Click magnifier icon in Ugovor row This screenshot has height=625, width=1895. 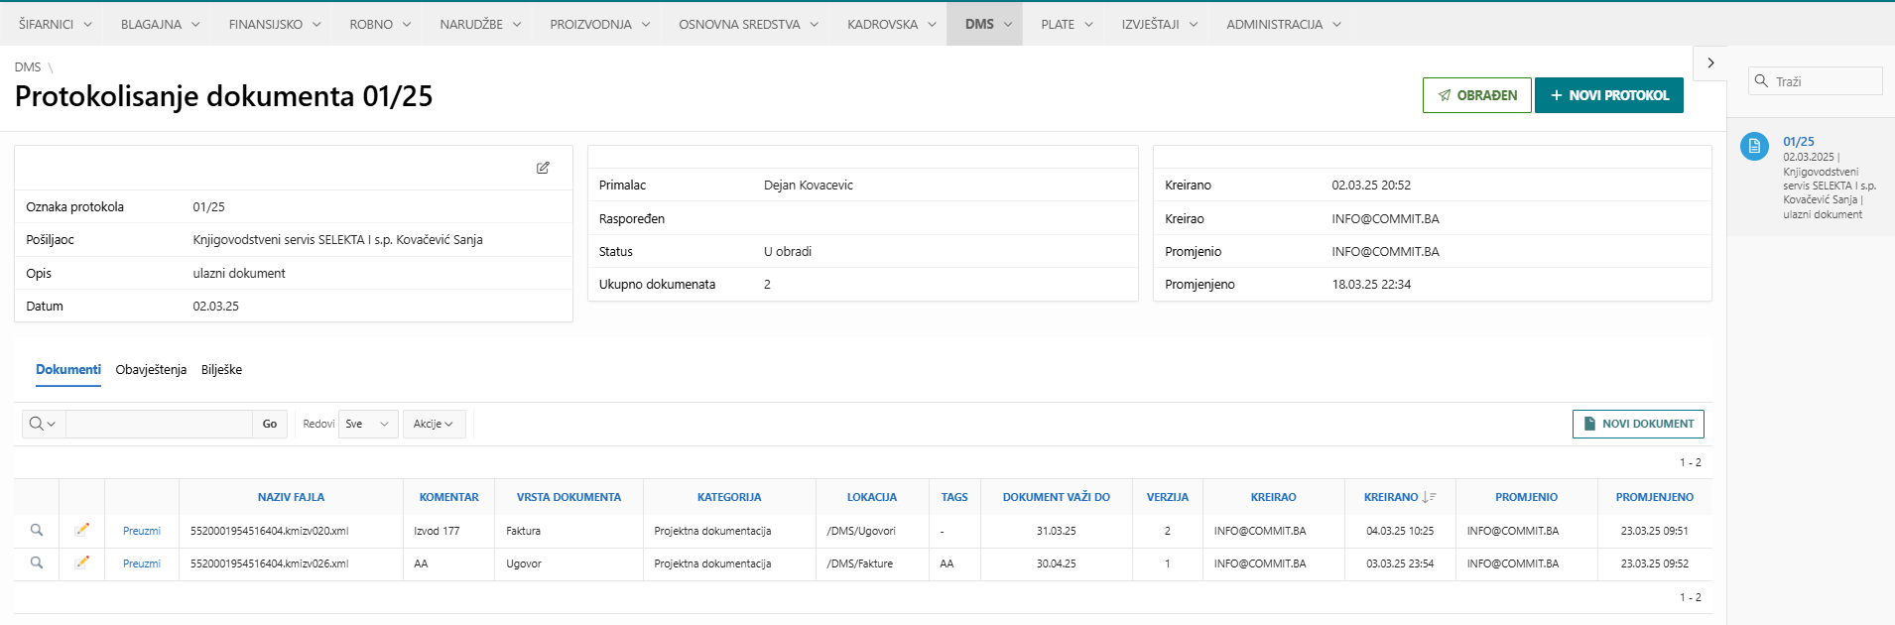37,562
